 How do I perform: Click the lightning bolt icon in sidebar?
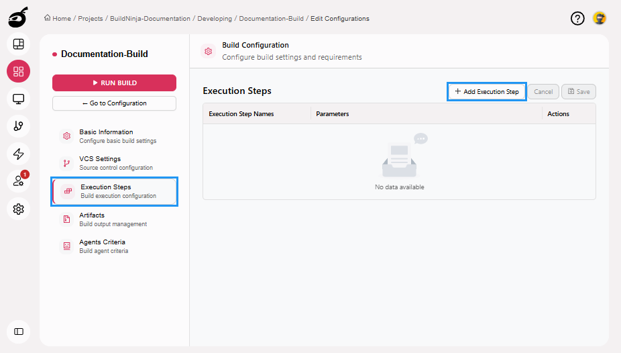tap(19, 154)
